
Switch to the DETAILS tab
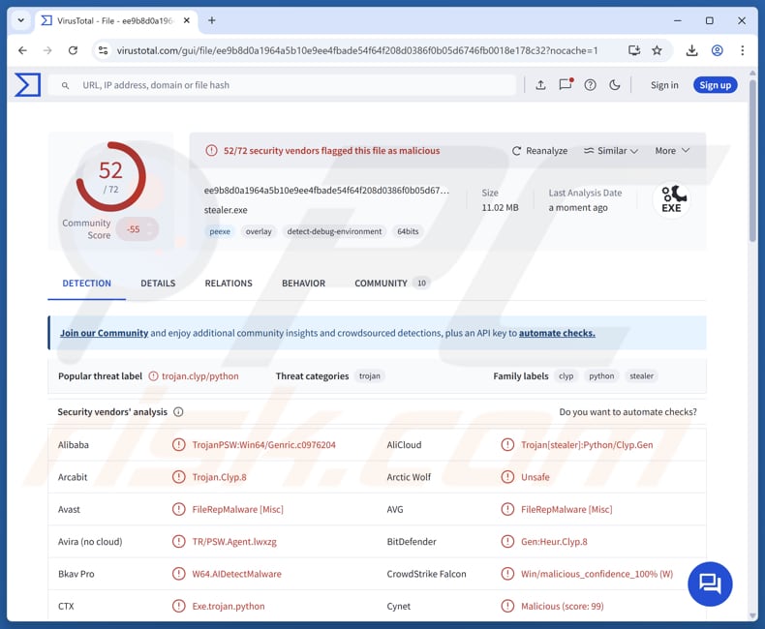click(x=158, y=284)
